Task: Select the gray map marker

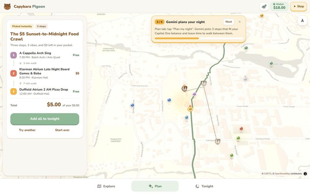Action: (x=245, y=79)
